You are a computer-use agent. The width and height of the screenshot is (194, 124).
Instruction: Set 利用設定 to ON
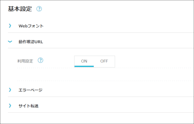84,61
